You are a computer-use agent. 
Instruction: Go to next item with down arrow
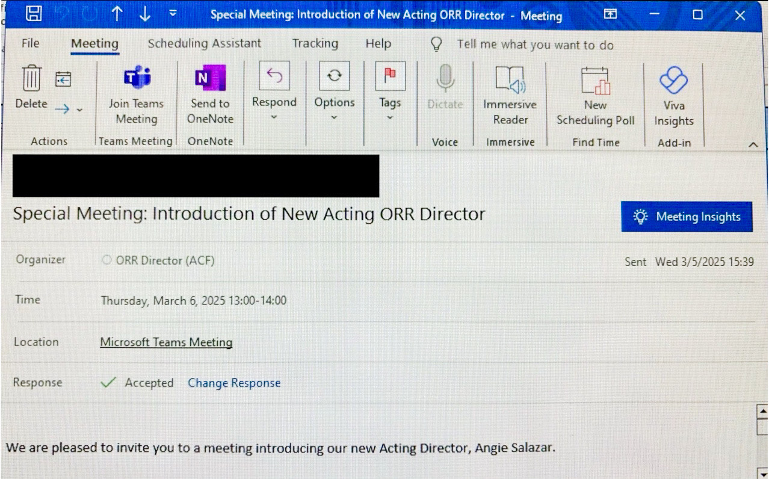tap(144, 14)
